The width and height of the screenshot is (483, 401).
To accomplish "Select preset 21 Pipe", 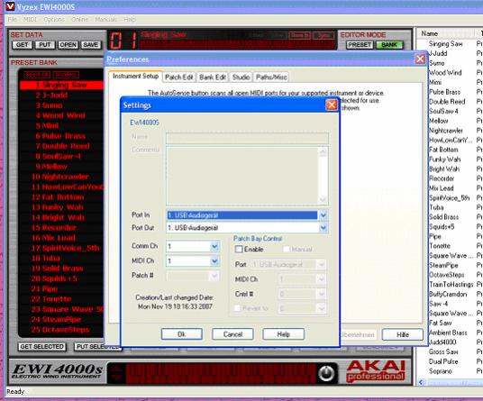I will click(61, 289).
